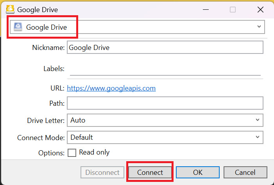Click the Google Drive protocol icon
This screenshot has height=185, width=274.
(18, 27)
